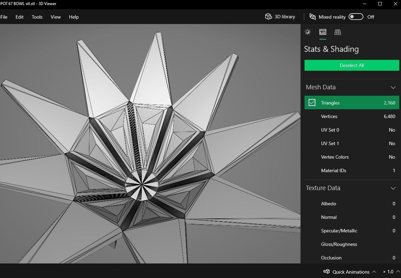Expand the Quick Animations chevron

point(374,272)
